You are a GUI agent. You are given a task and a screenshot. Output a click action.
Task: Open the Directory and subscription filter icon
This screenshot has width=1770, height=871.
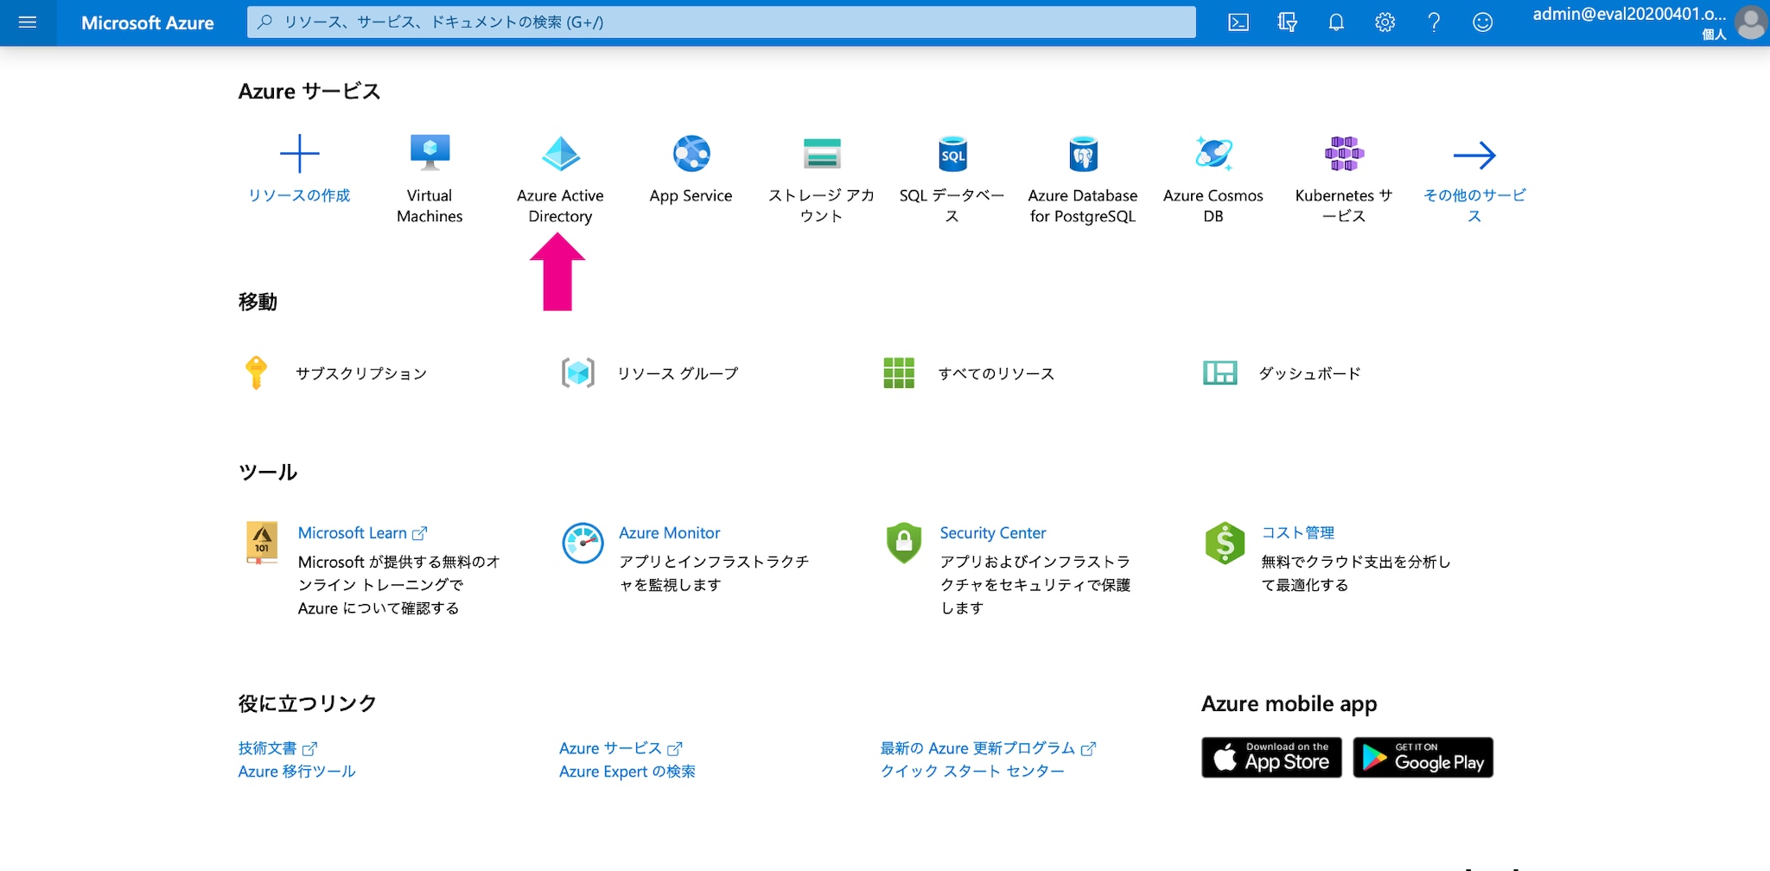click(x=1287, y=22)
